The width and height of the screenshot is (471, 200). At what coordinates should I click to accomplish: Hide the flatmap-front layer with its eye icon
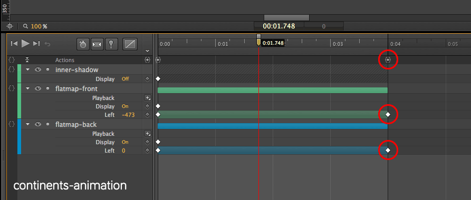[38, 88]
